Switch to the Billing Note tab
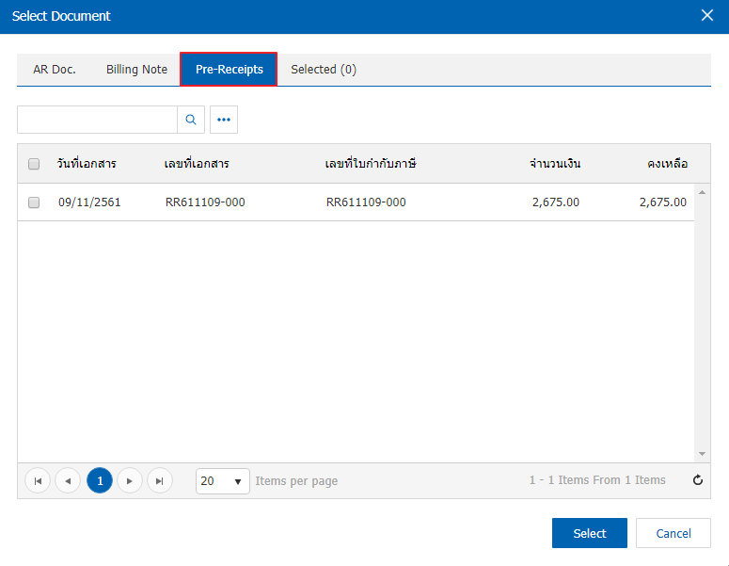This screenshot has height=566, width=729. click(136, 70)
